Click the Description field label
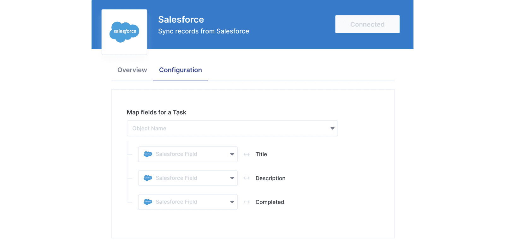This screenshot has width=505, height=242. pos(270,178)
